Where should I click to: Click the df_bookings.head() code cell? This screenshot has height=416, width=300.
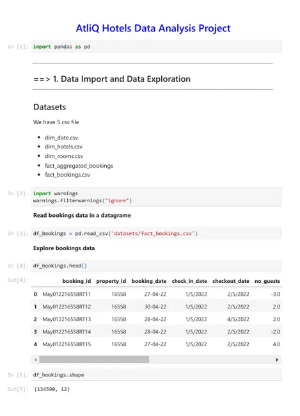pyautogui.click(x=156, y=266)
